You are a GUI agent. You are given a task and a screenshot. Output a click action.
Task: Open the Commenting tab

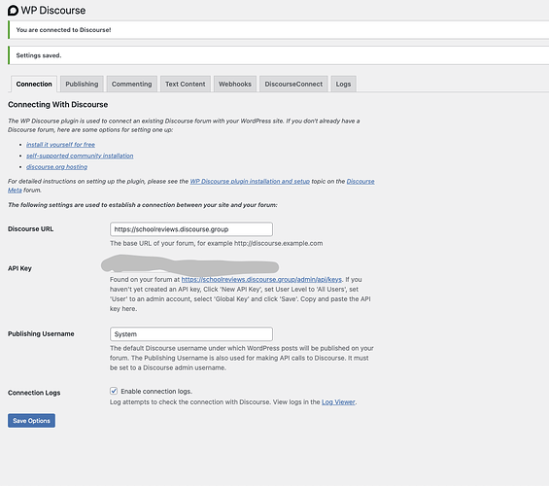(131, 84)
